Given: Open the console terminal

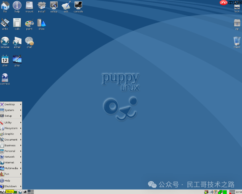Looking at the screenshot, I should [x=78, y=6].
